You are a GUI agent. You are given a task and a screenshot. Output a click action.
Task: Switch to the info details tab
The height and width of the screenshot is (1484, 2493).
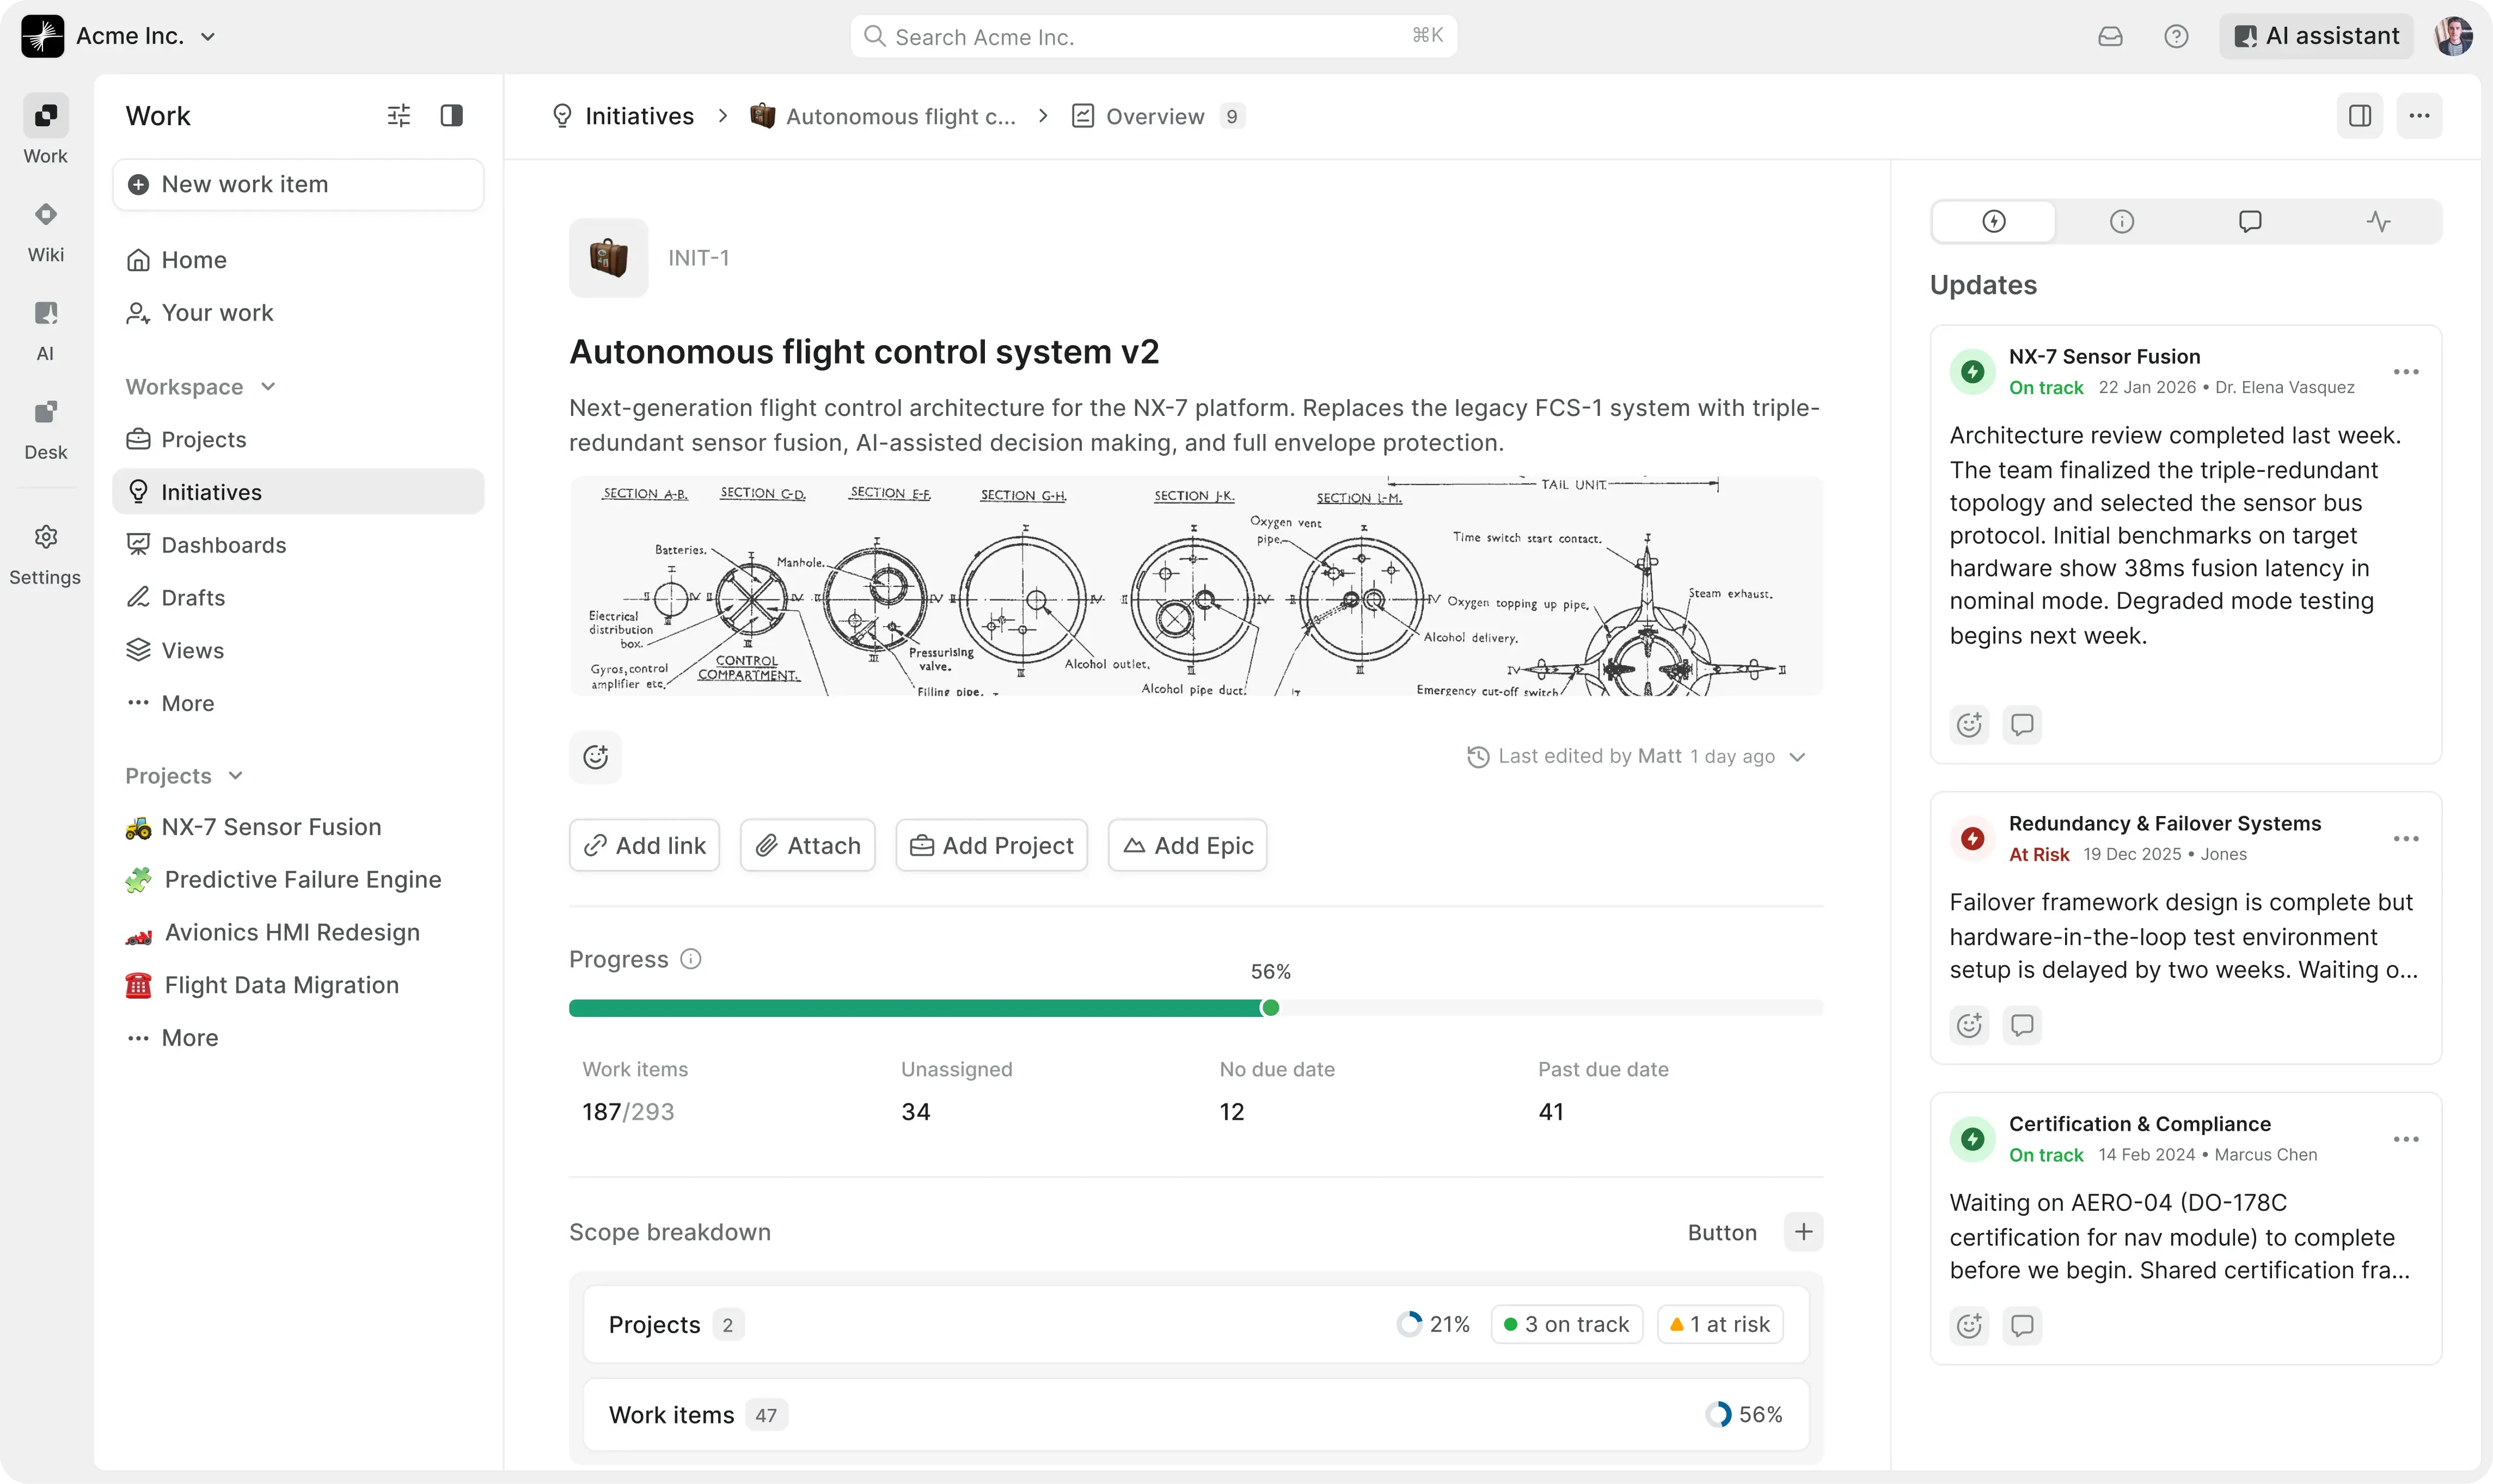coord(2122,222)
